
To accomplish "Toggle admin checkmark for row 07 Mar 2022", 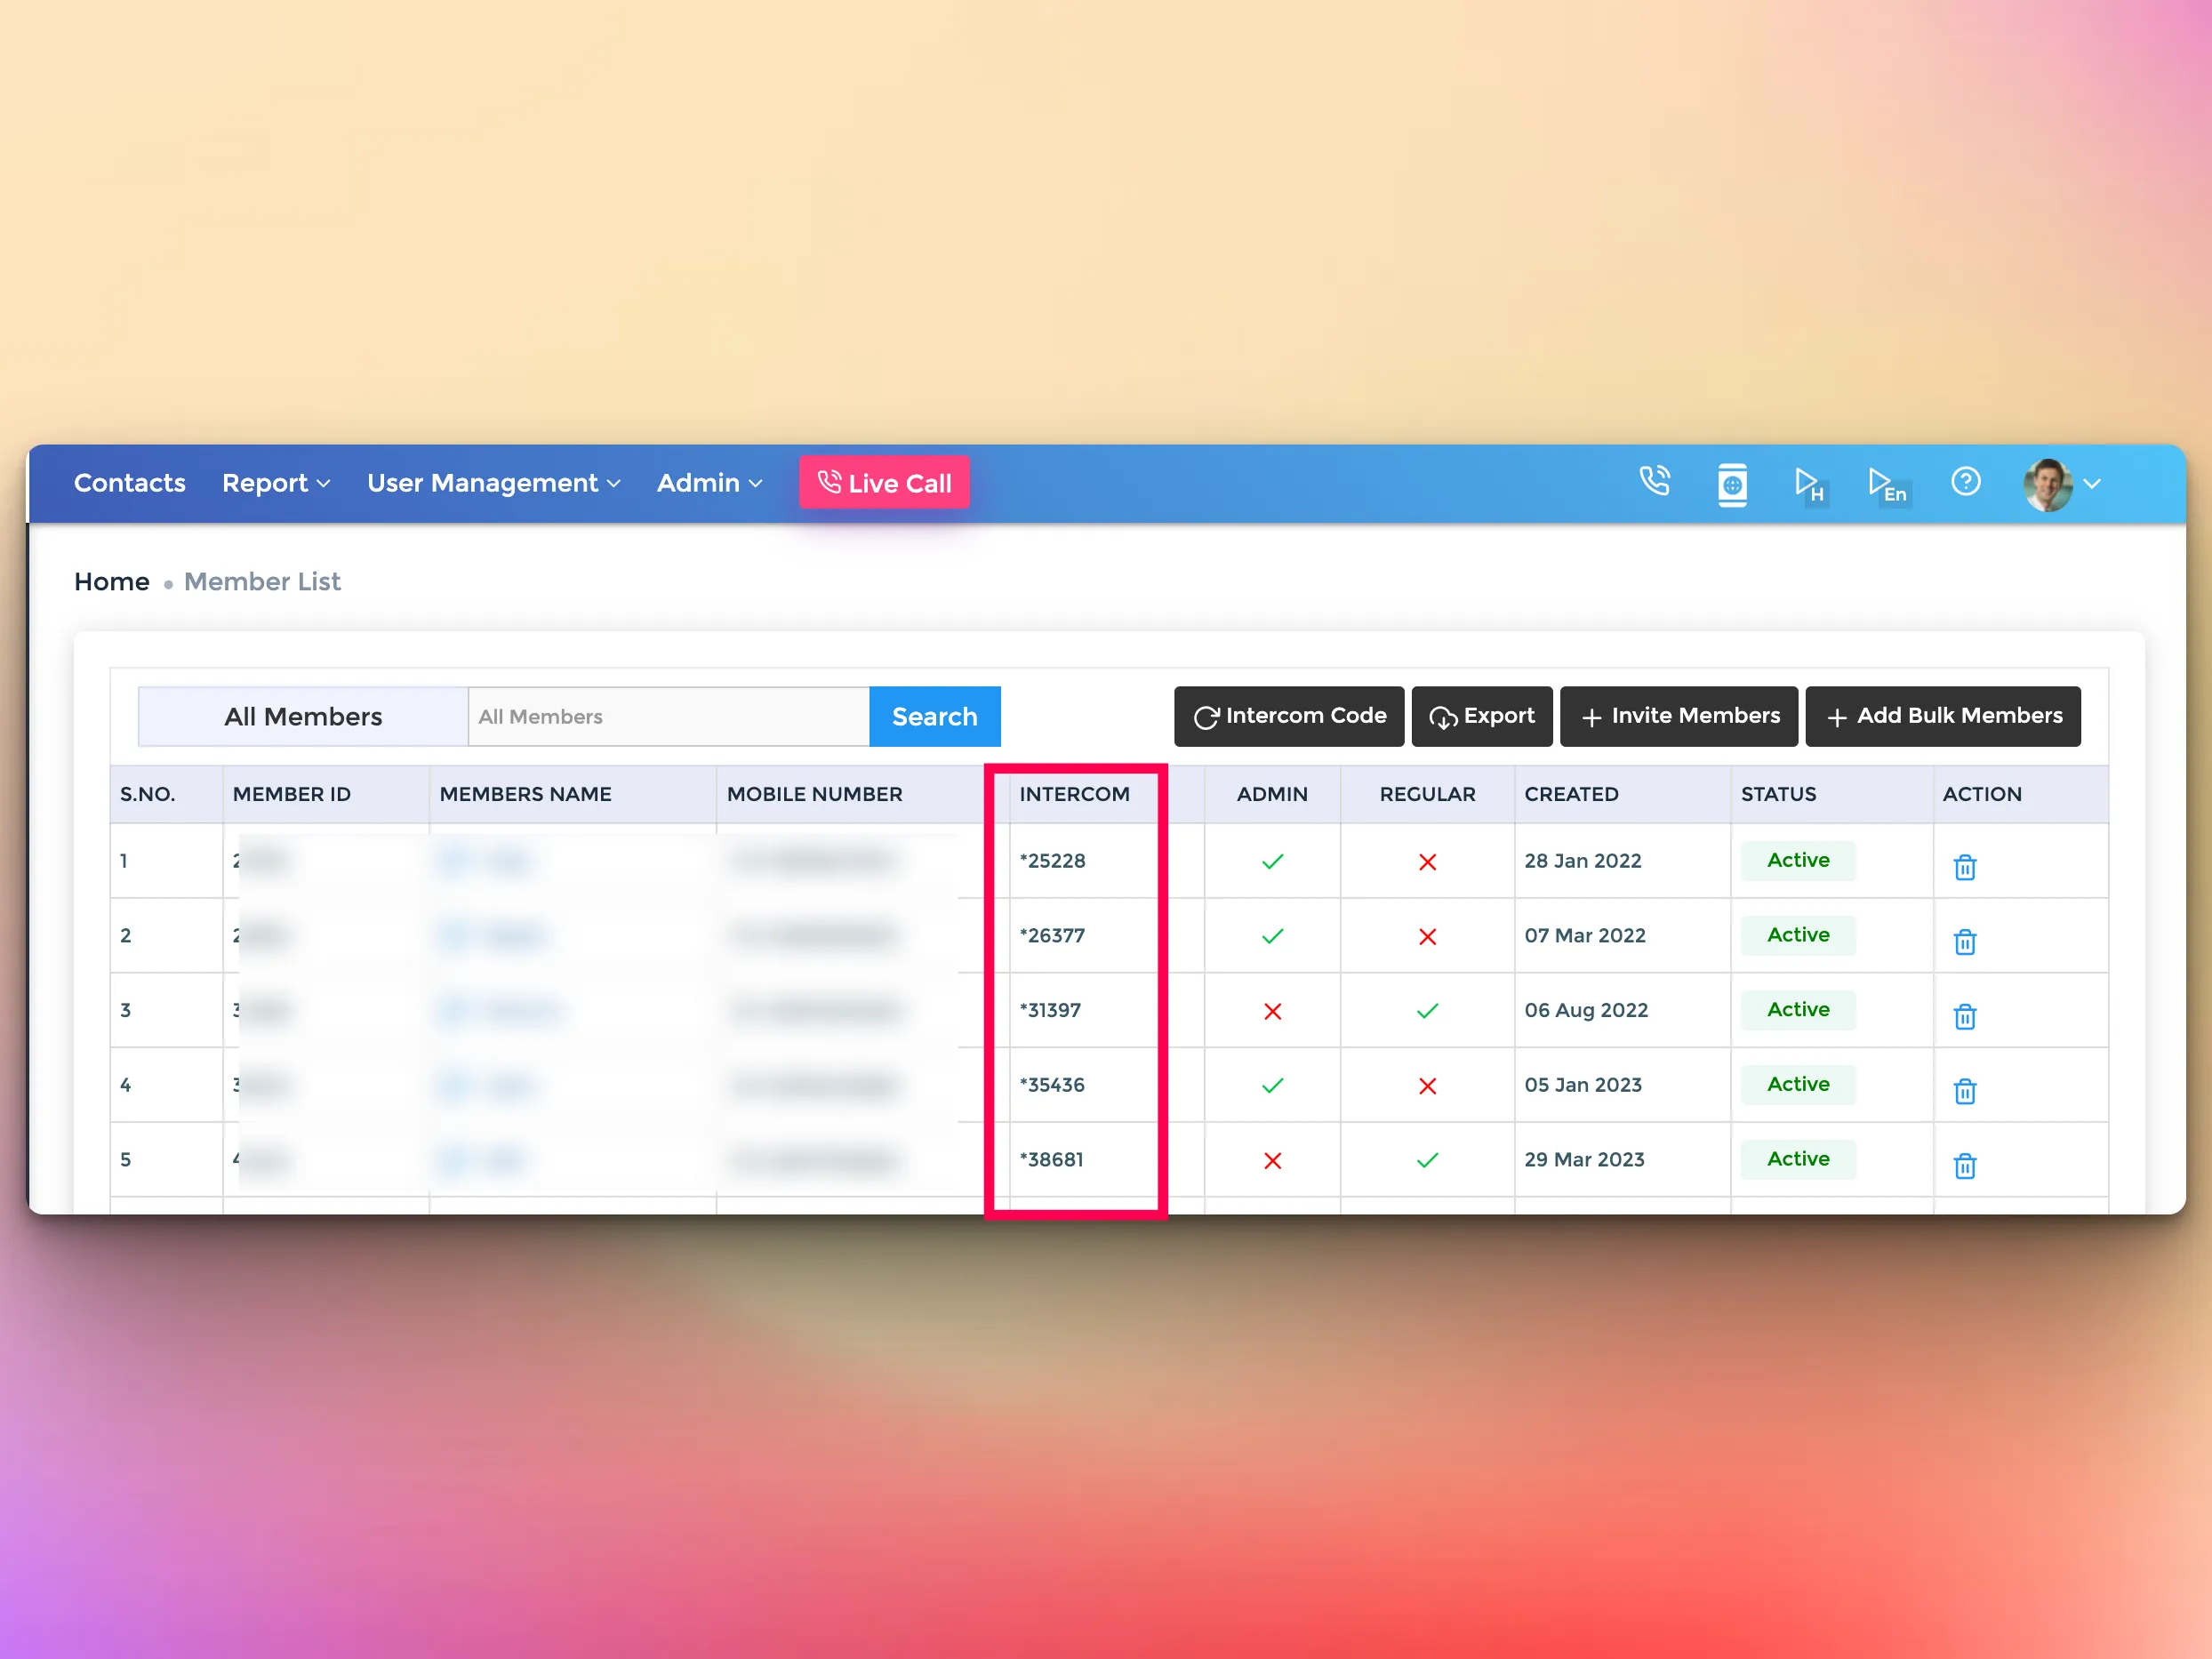I will [x=1272, y=936].
